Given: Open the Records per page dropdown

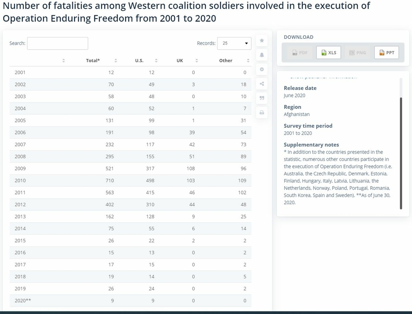Looking at the screenshot, I should (234, 43).
